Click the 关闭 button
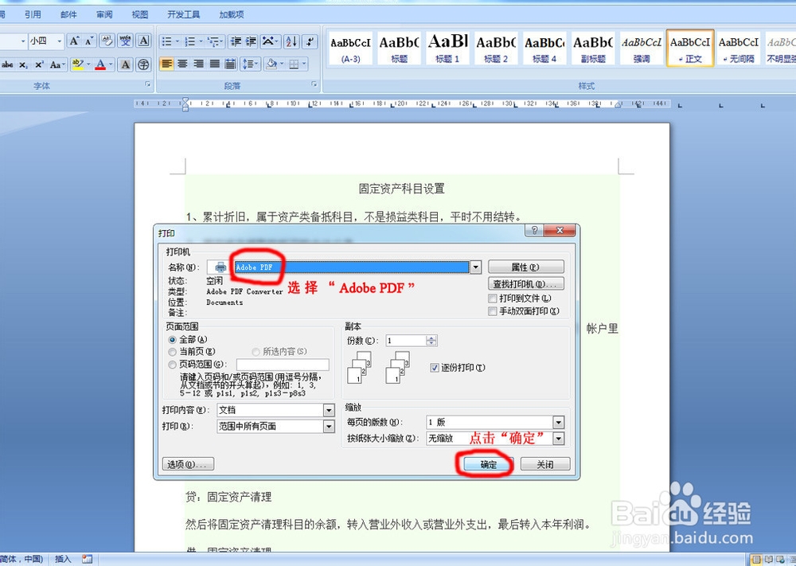 (545, 464)
